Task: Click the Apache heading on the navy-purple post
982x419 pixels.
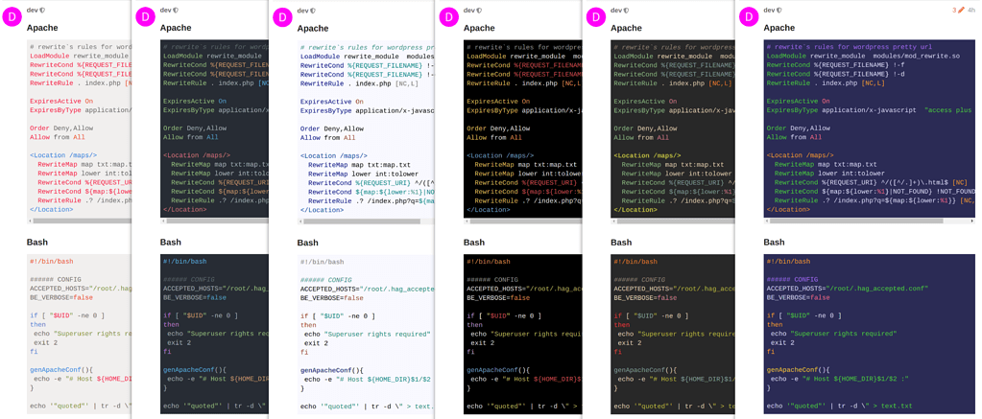Action: click(779, 28)
